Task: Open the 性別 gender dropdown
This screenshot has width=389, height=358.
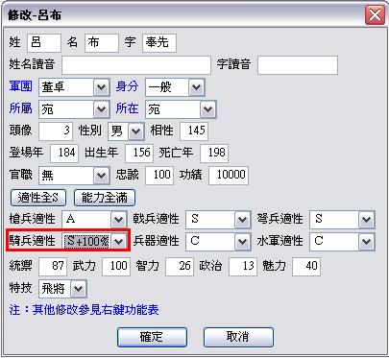Action: [x=126, y=131]
